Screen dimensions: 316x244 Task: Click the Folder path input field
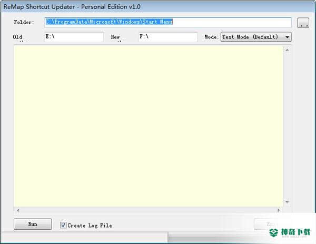[168, 22]
